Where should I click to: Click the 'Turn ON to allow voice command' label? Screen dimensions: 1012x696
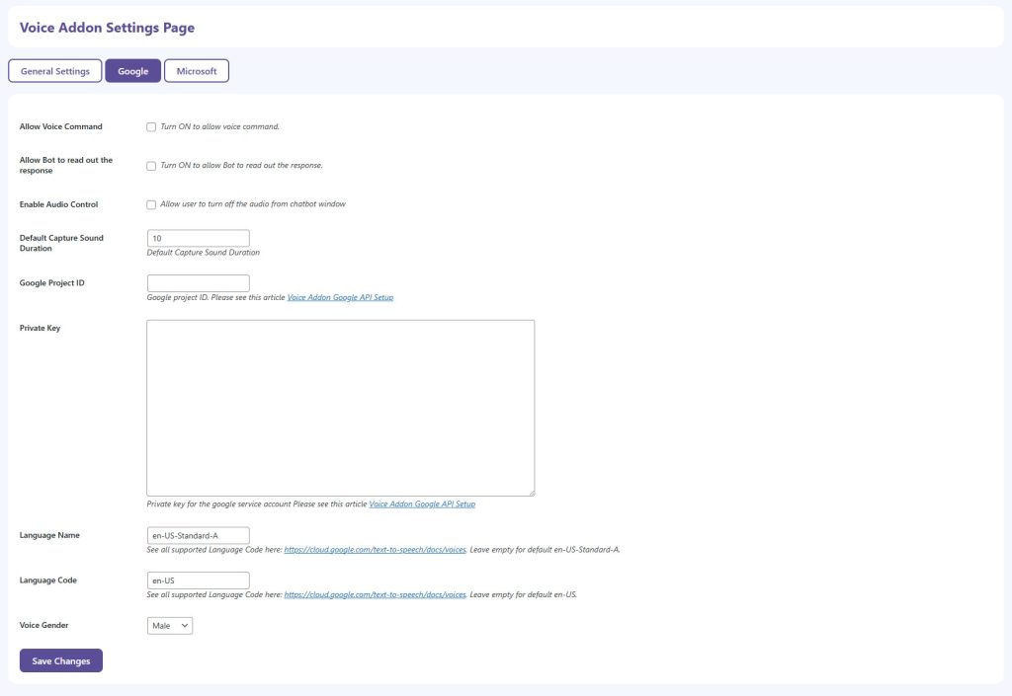[x=219, y=127]
